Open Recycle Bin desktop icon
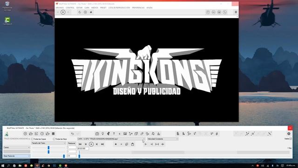The image size is (298, 168). coord(7,6)
